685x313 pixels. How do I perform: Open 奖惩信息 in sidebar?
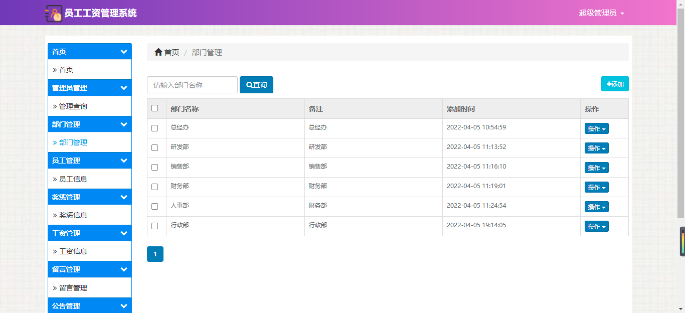click(90, 215)
